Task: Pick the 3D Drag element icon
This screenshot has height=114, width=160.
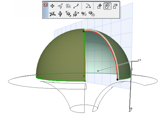Action: (53, 14)
